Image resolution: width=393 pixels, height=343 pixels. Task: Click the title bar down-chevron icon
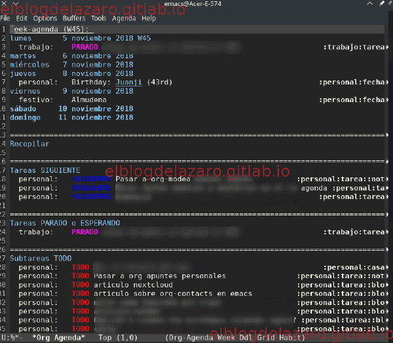16,3
